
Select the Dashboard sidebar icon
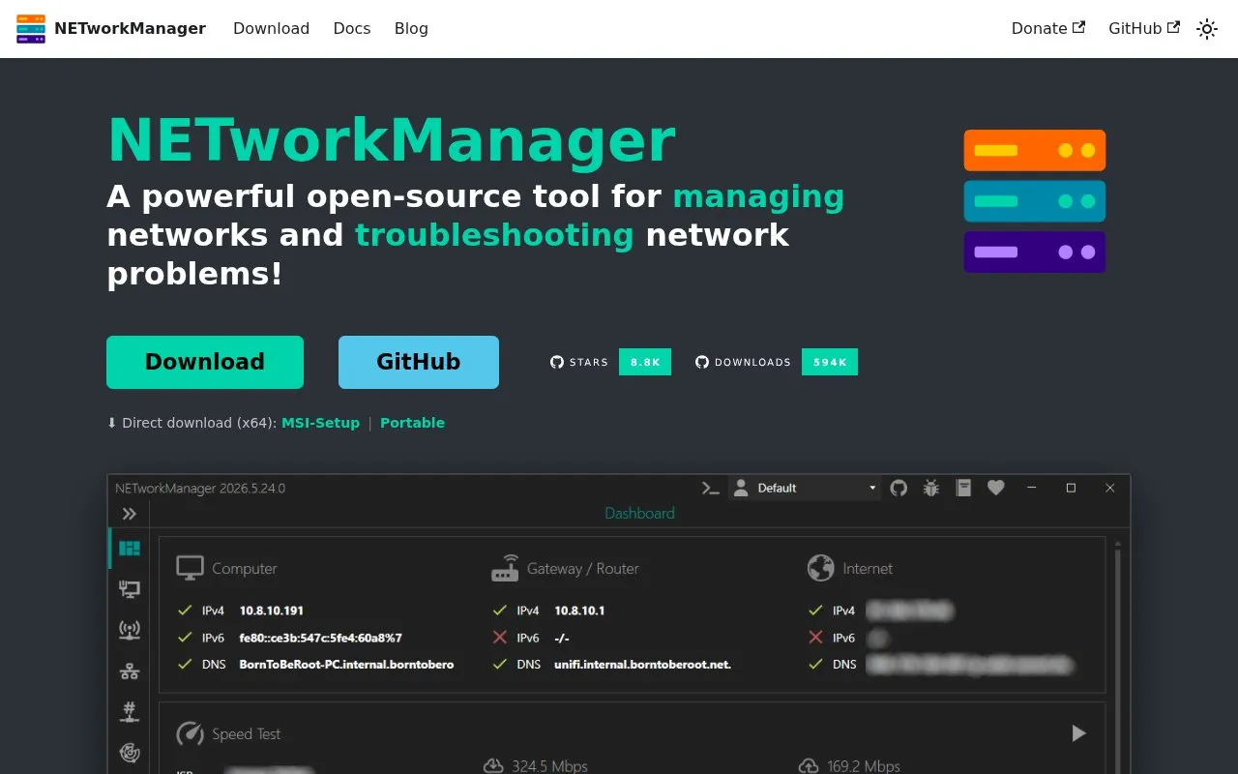[130, 549]
